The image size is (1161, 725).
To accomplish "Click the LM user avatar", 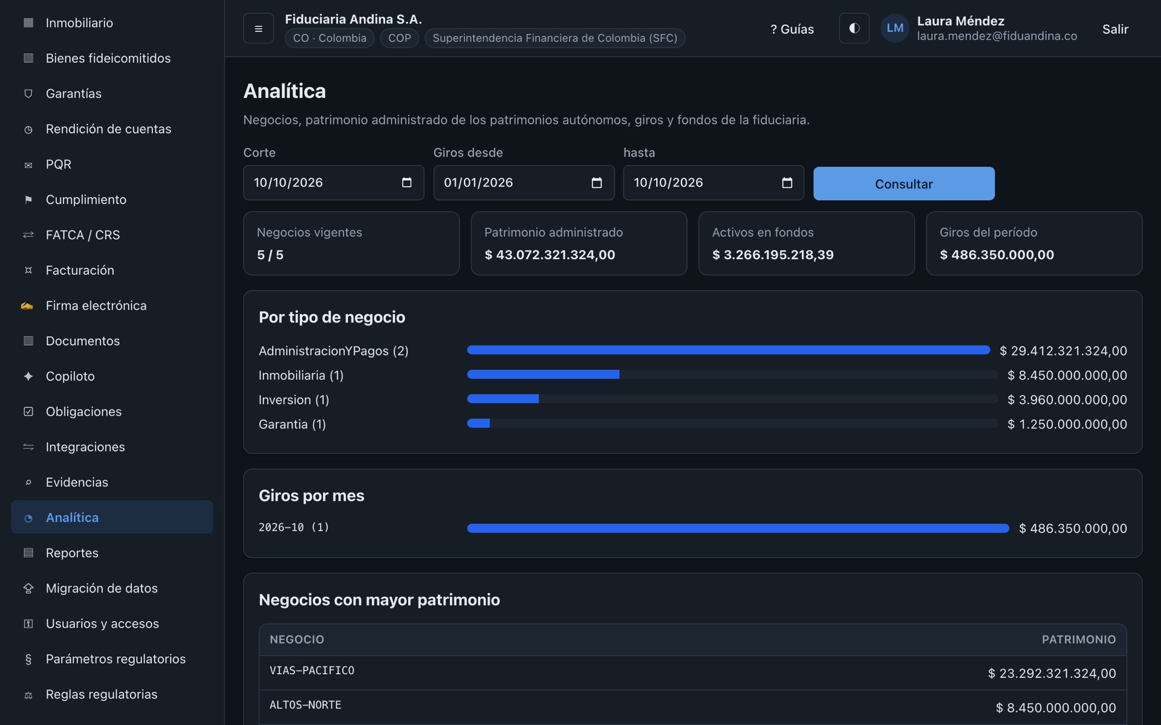I will point(895,28).
